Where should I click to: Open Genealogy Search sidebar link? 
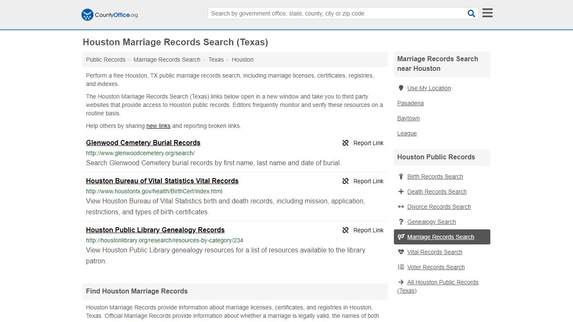431,222
